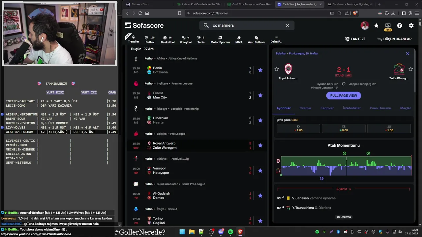This screenshot has height=237, width=422.
Task: Click the Windows Start button
Action: pyautogui.click(x=182, y=232)
